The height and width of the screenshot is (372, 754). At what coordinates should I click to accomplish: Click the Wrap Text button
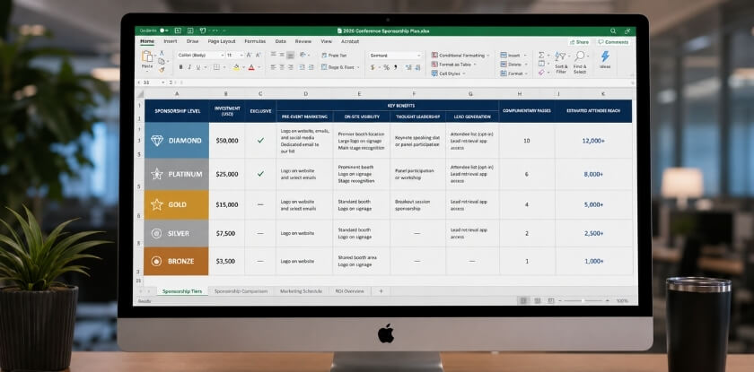(x=334, y=56)
